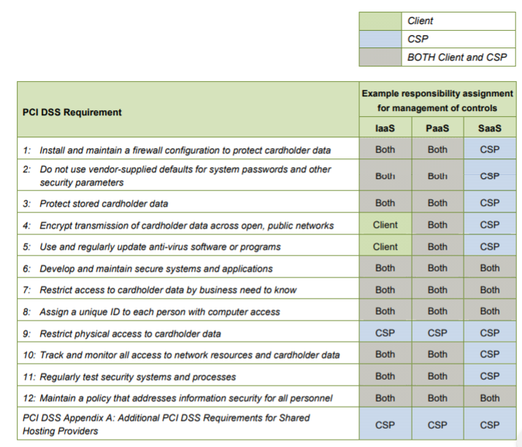Click the SaaS 'CSP' cell for requirement 1
Viewport: 522px width, 447px height.
point(490,150)
